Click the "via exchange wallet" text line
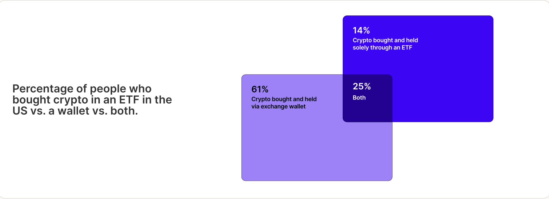This screenshot has height=199, width=549. [278, 107]
